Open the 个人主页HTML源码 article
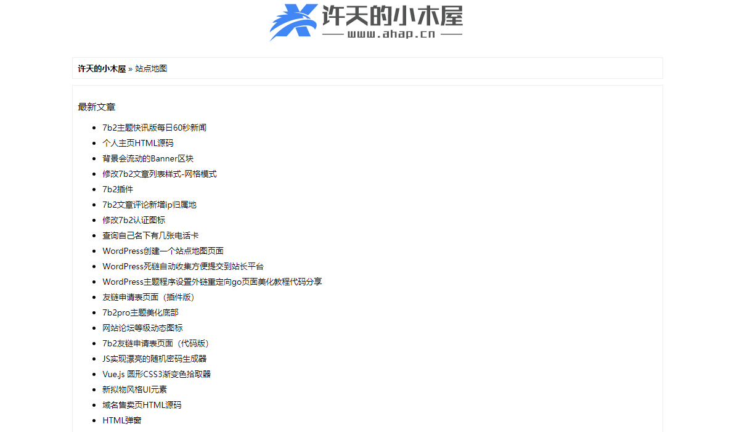755x432 pixels. coord(138,143)
